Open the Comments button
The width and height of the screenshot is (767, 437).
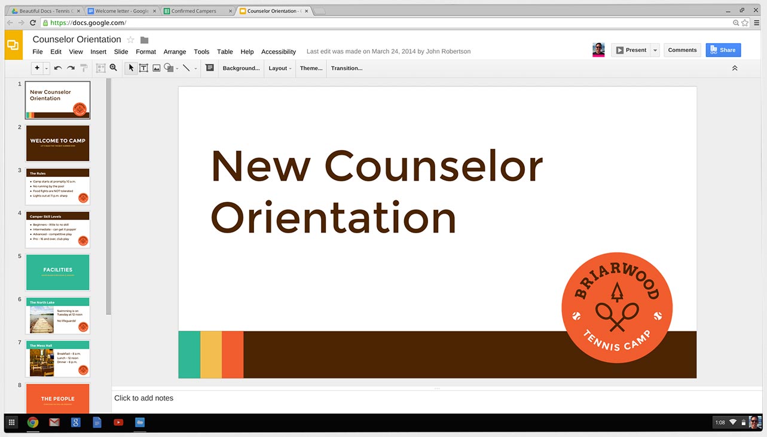[x=682, y=50]
